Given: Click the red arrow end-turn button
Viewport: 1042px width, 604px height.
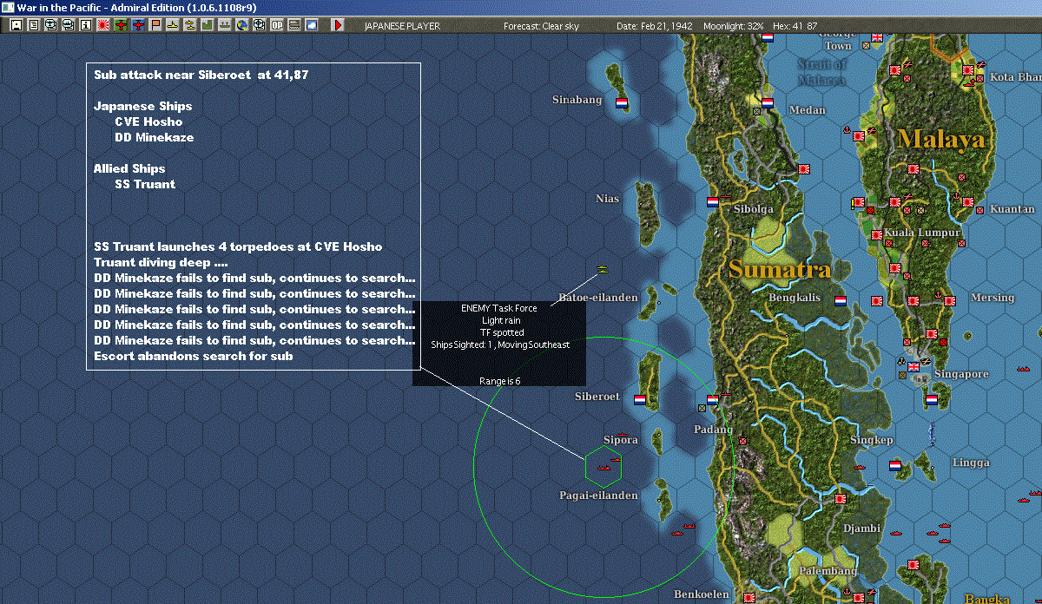Looking at the screenshot, I should pos(337,25).
